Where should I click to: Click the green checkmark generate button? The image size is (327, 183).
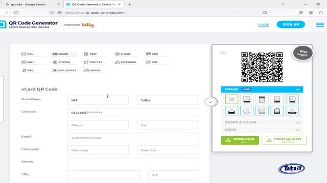[211, 102]
